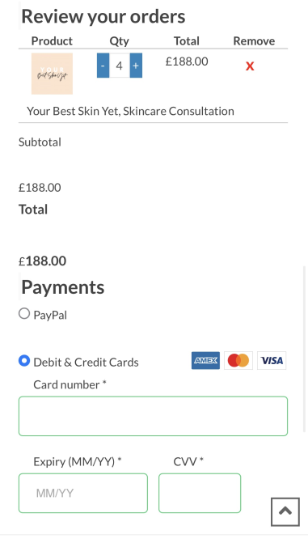Focus the Expiry MM/YY input field
The width and height of the screenshot is (308, 543).
(x=83, y=493)
